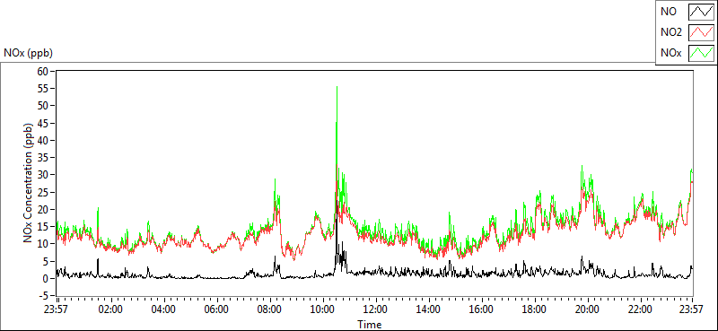This screenshot has height=331, width=718.
Task: Click the NOx (ppb) chart title
Action: tap(28, 53)
